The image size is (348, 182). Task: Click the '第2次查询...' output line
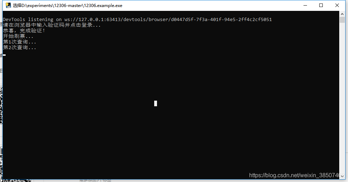coord(20,47)
